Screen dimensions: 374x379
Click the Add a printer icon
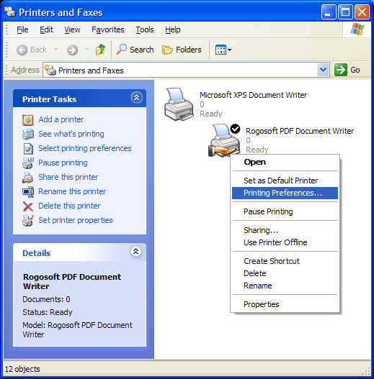[28, 119]
